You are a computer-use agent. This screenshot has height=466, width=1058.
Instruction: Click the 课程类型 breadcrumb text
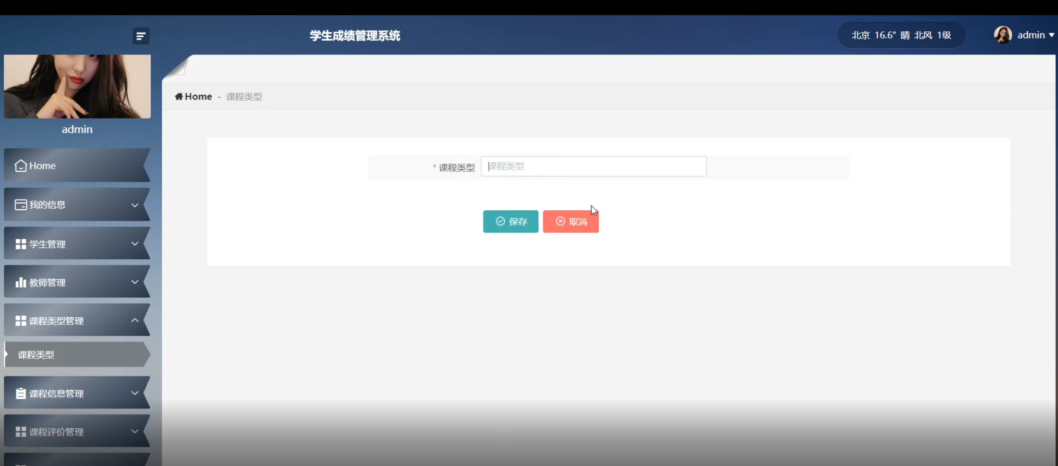(x=244, y=97)
